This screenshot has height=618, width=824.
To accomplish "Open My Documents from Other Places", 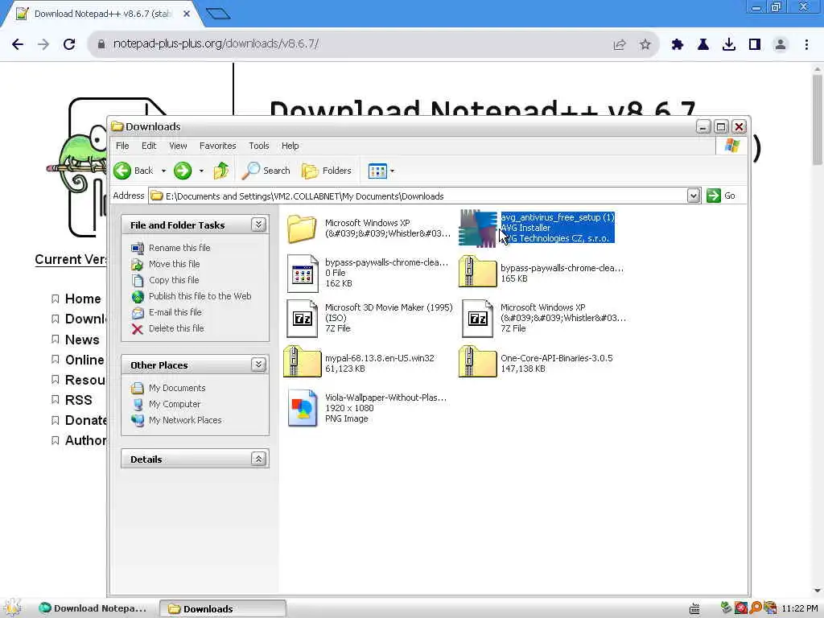I will [176, 388].
